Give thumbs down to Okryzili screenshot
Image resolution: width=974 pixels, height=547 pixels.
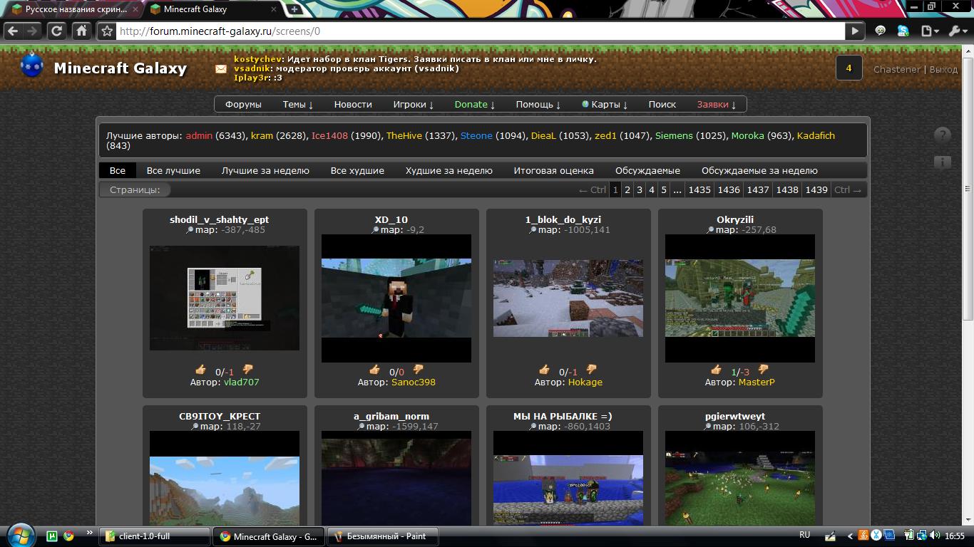click(763, 370)
